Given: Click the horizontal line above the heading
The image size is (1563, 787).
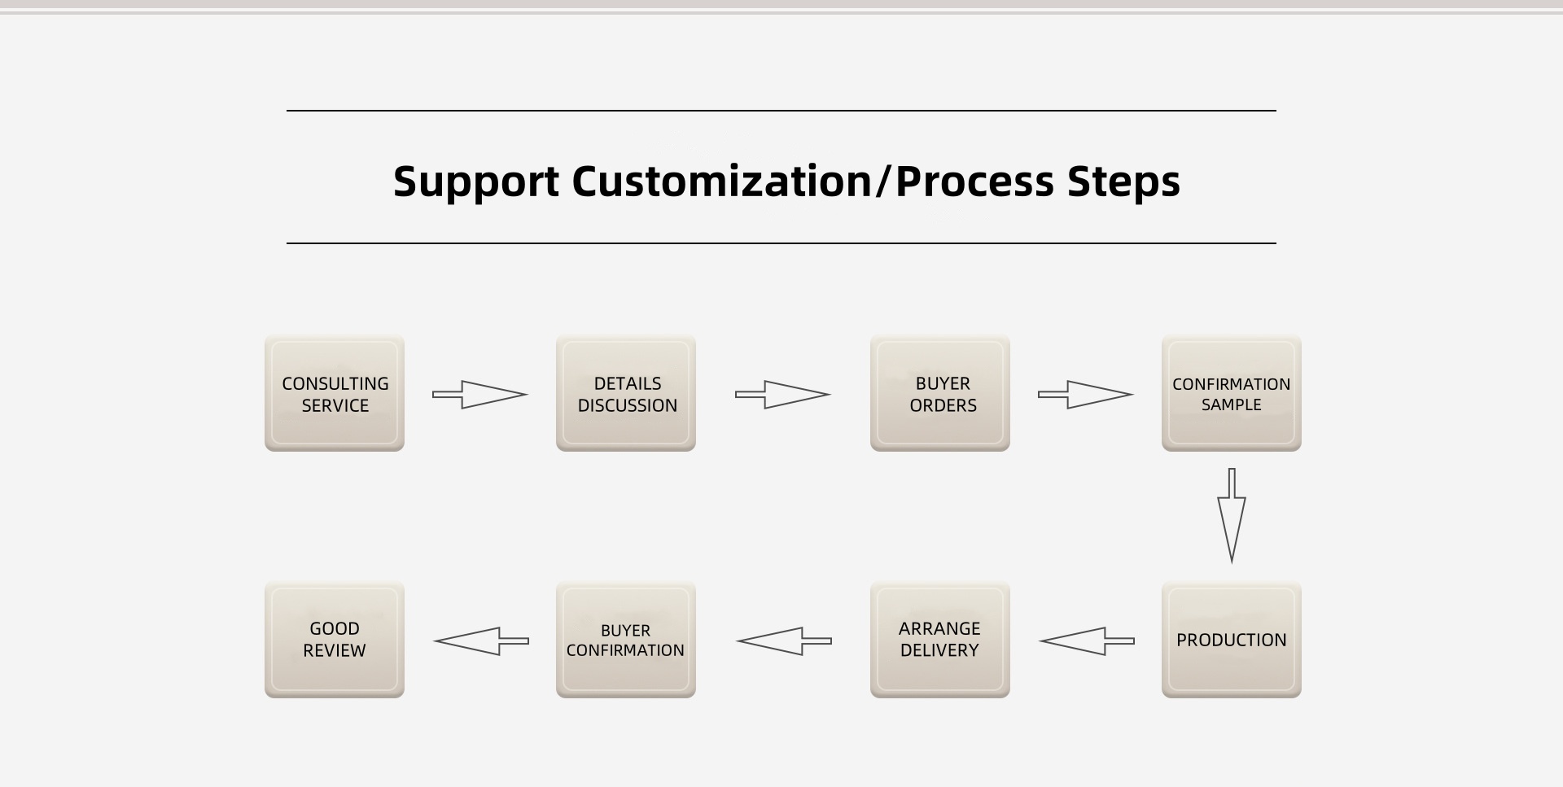Looking at the screenshot, I should tap(781, 111).
